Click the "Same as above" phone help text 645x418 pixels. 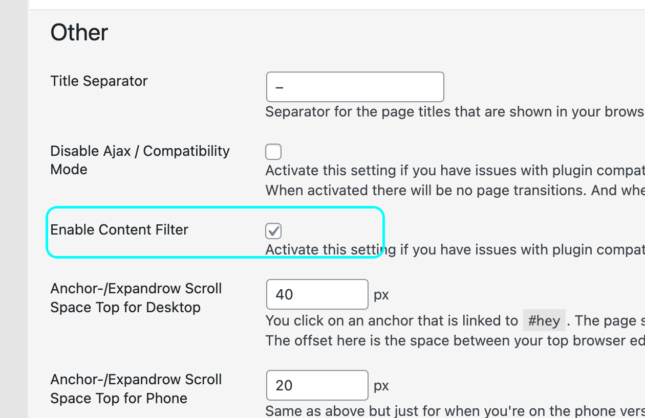click(x=454, y=411)
